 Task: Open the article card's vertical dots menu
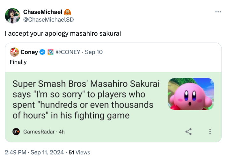pos(210,131)
